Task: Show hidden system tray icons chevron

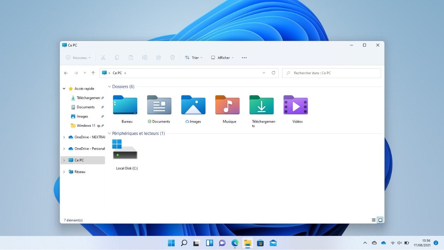Action: tap(365, 243)
